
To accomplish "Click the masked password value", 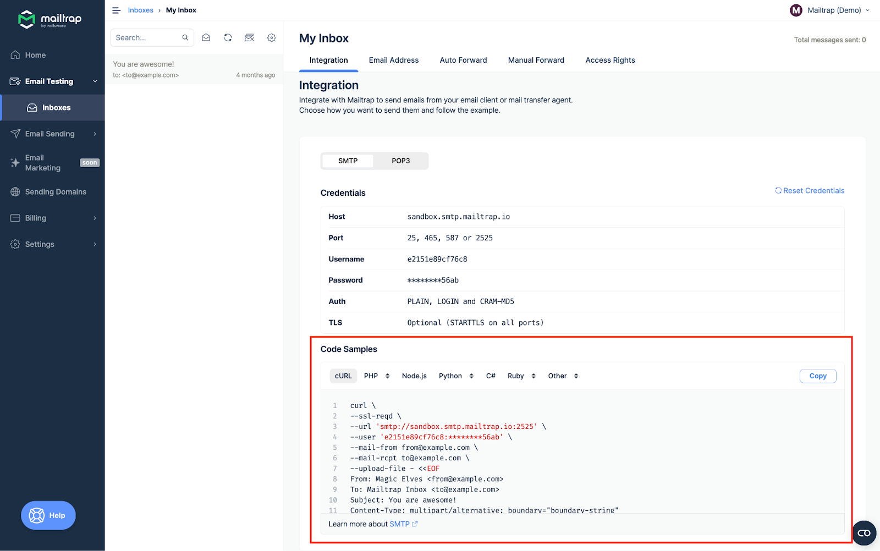I will (433, 280).
